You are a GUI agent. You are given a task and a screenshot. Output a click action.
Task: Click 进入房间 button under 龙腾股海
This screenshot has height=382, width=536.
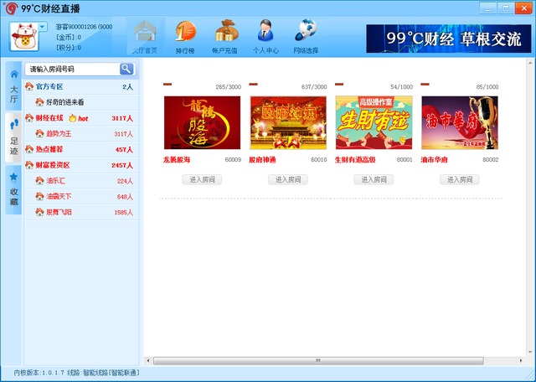[x=202, y=179]
